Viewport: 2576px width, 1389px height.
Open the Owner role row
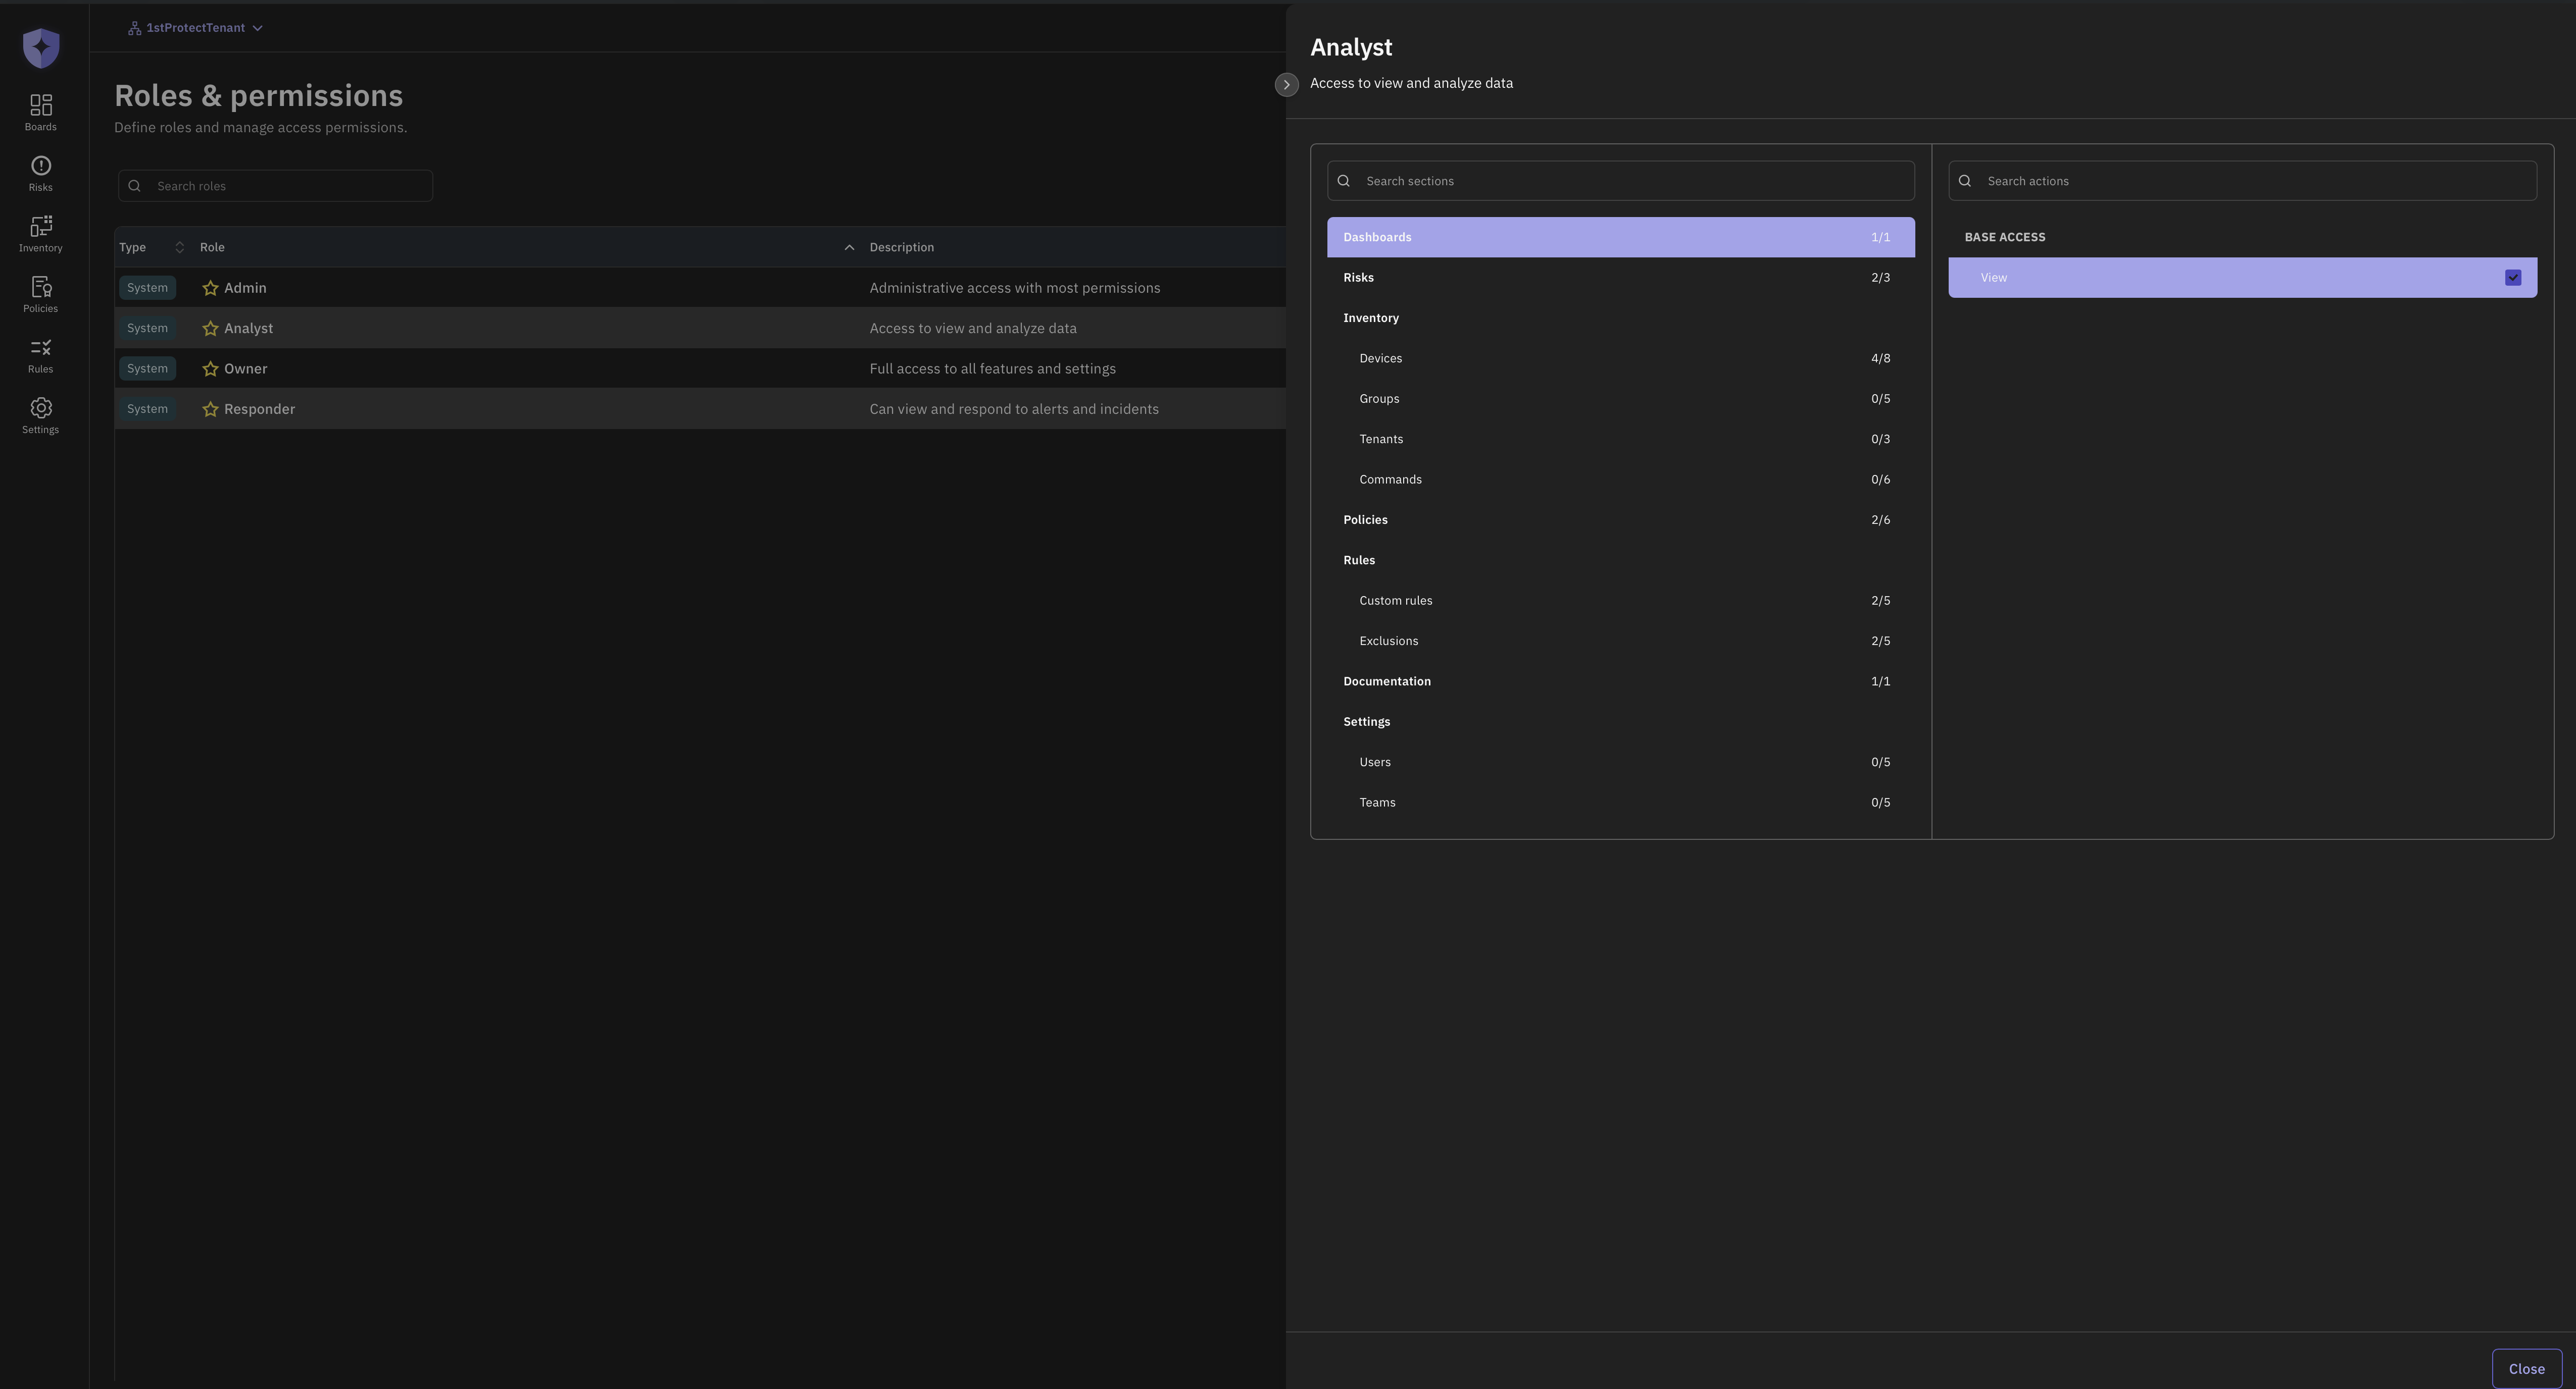click(x=700, y=369)
